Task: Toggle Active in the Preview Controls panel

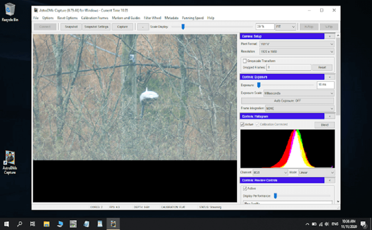Action: point(244,189)
